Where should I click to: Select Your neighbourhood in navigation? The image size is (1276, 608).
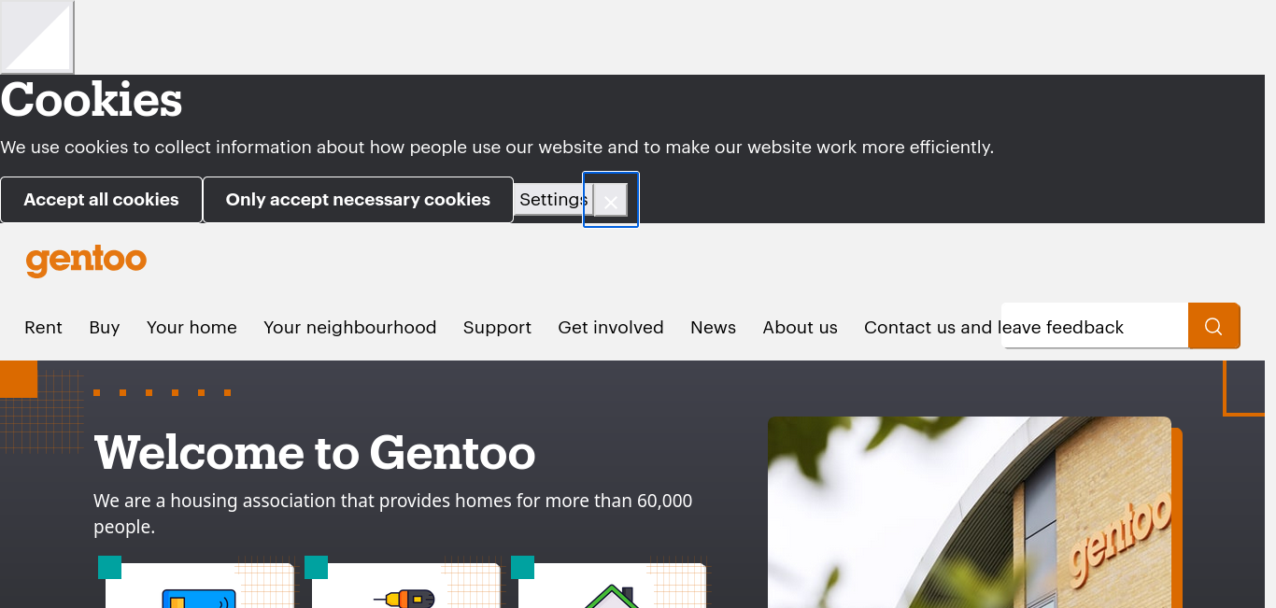point(350,328)
